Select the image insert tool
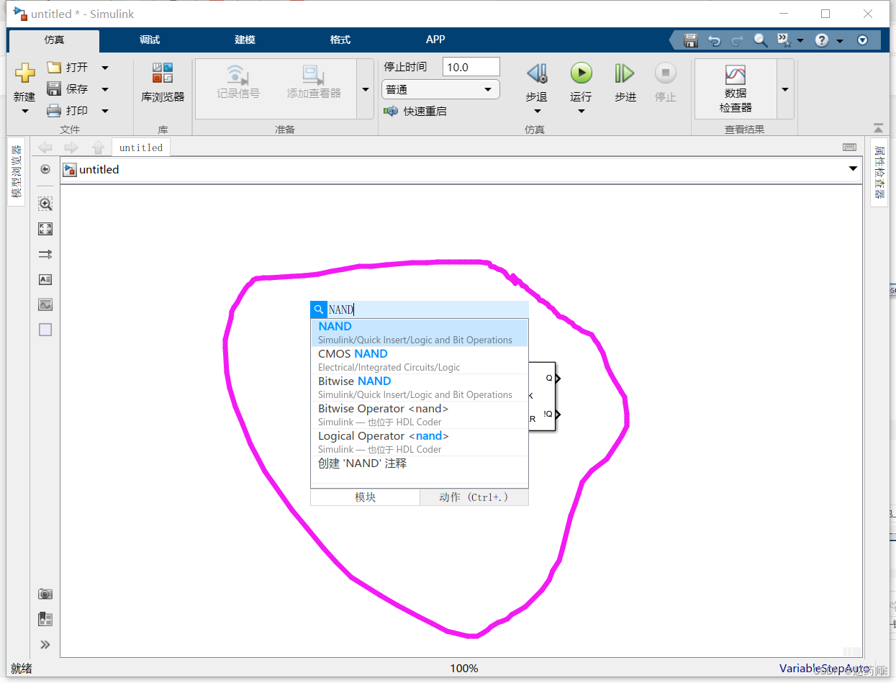 [x=45, y=304]
